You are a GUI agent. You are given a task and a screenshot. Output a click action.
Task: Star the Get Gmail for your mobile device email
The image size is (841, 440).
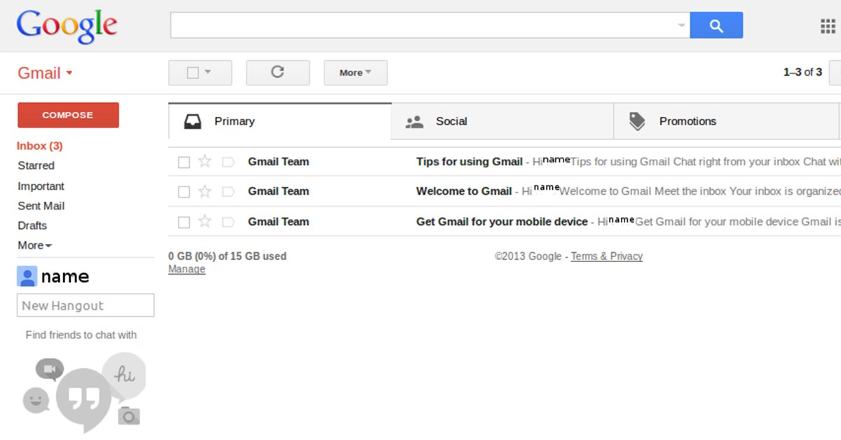pos(205,221)
